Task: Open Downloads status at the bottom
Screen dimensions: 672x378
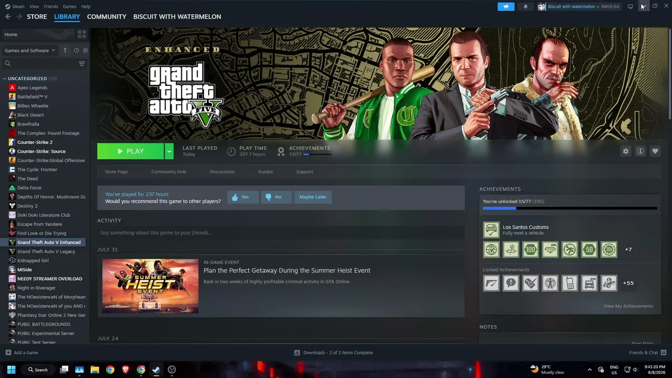Action: coord(333,353)
